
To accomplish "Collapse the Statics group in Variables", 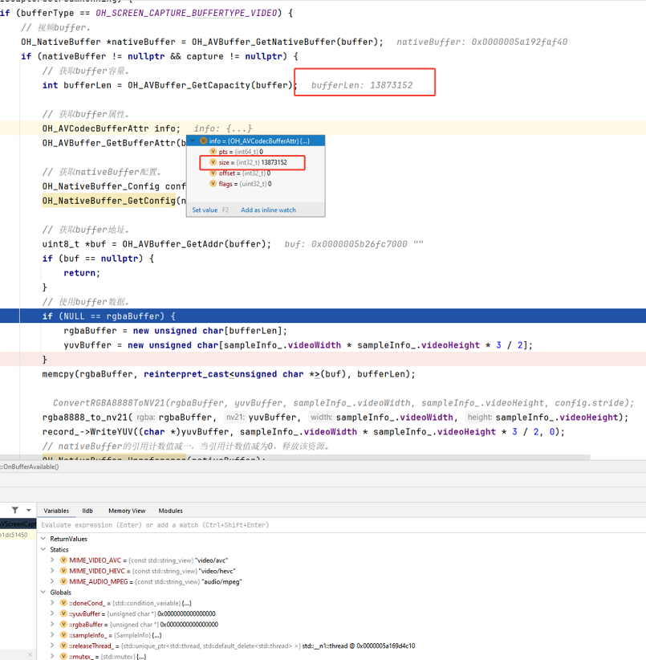I will point(43,549).
